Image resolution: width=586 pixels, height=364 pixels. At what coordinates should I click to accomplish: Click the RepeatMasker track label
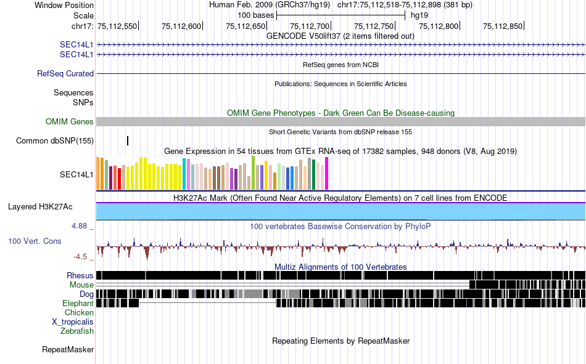point(68,350)
